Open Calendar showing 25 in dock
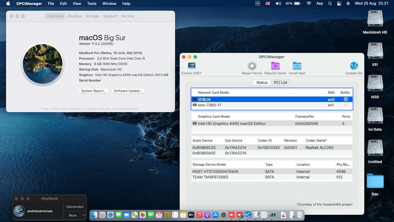This screenshot has height=222, width=394. tap(159, 215)
